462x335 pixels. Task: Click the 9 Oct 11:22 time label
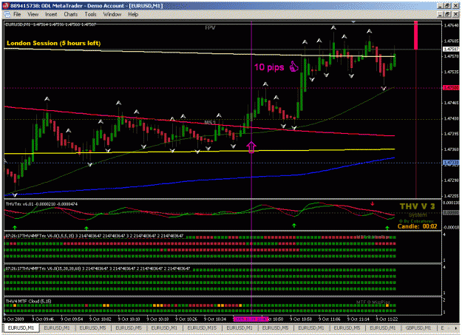387,319
